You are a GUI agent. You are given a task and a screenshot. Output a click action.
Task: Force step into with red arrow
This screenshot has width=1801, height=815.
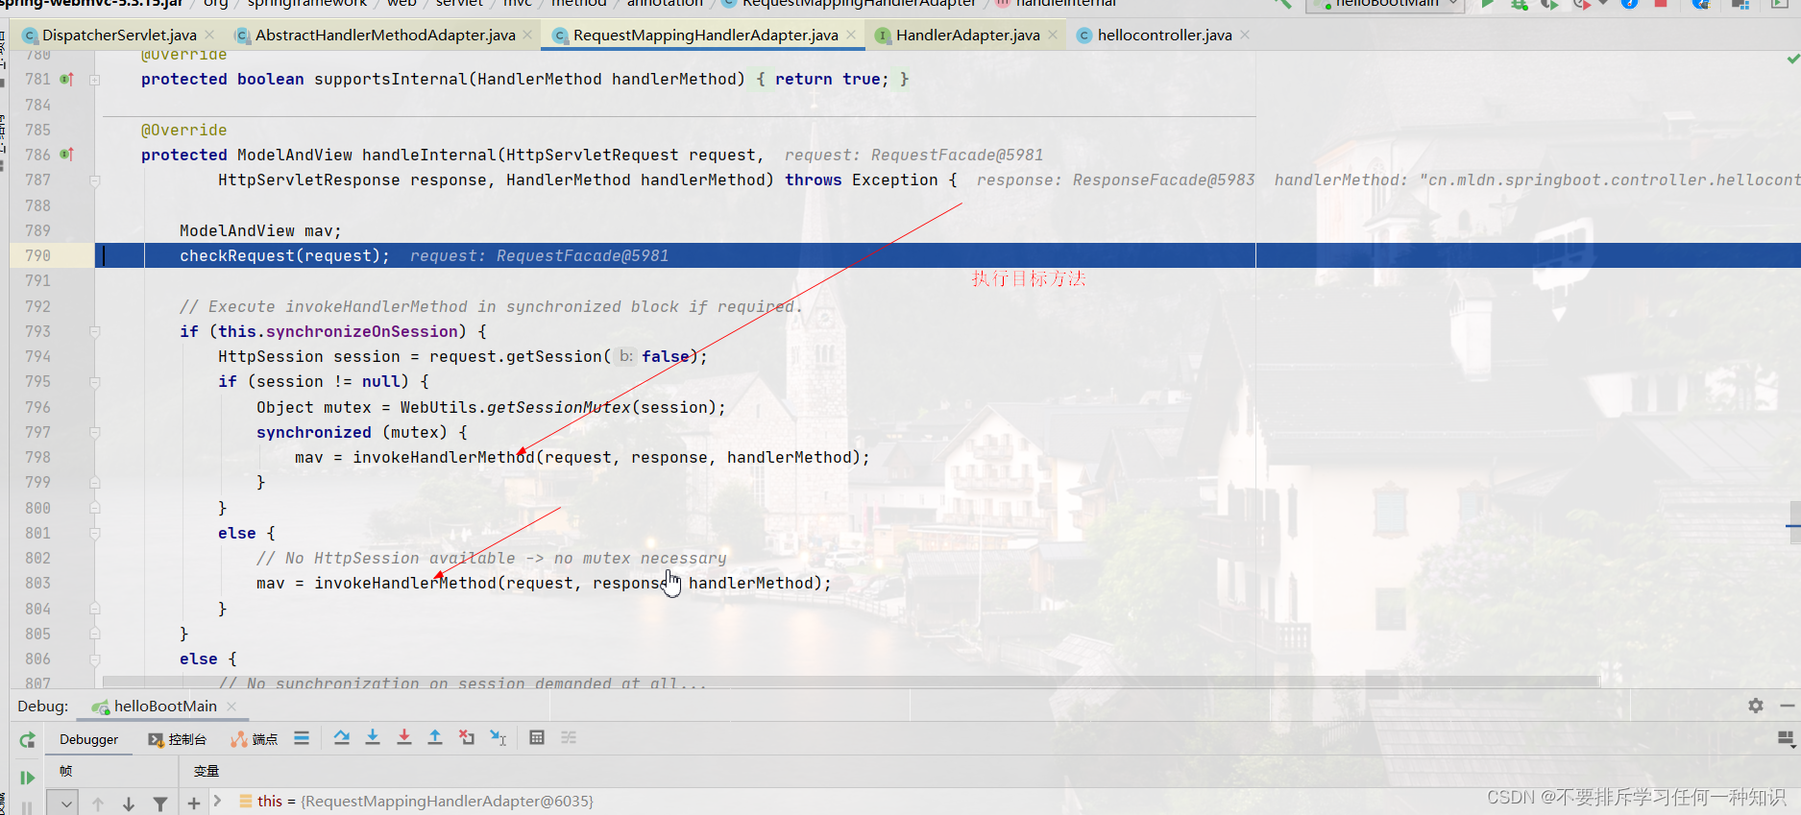click(x=404, y=737)
